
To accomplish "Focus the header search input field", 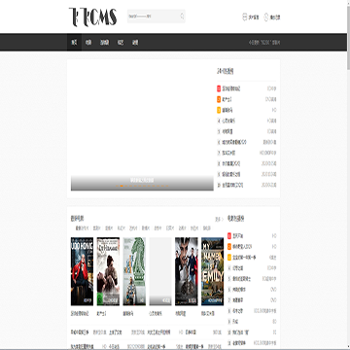I will tap(153, 16).
